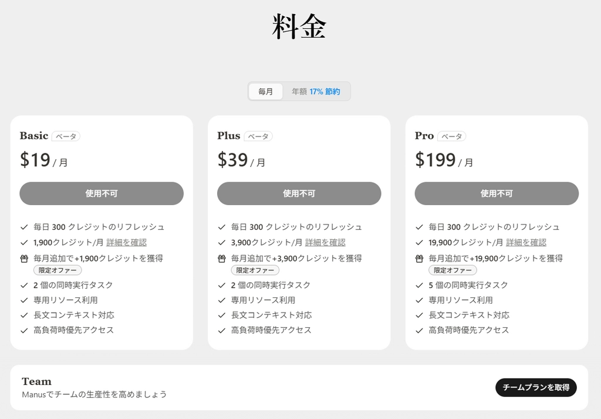Open 詳細を確認 link in Plus plan
The height and width of the screenshot is (419, 601).
[x=325, y=243]
